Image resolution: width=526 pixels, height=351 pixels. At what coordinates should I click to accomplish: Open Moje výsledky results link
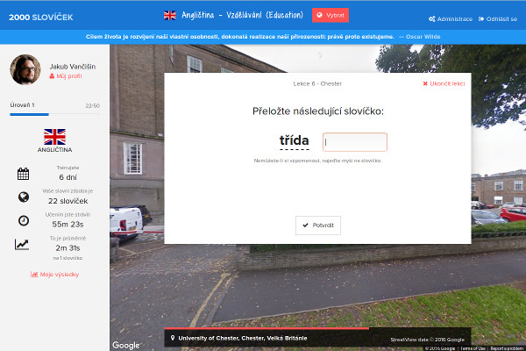pos(54,275)
